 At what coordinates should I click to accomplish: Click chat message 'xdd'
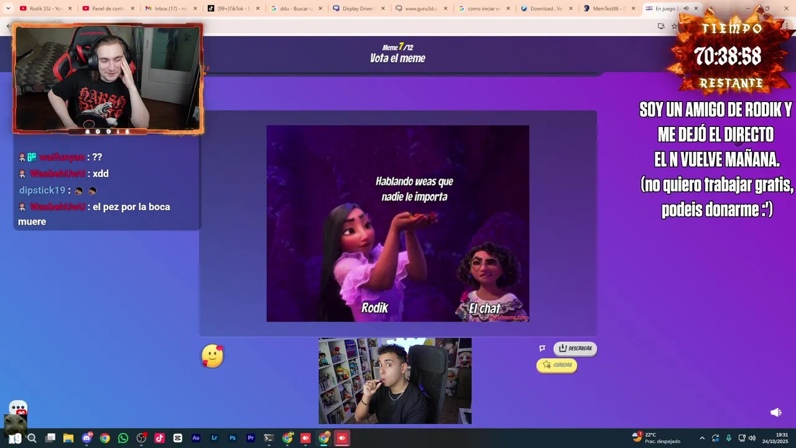pos(101,174)
